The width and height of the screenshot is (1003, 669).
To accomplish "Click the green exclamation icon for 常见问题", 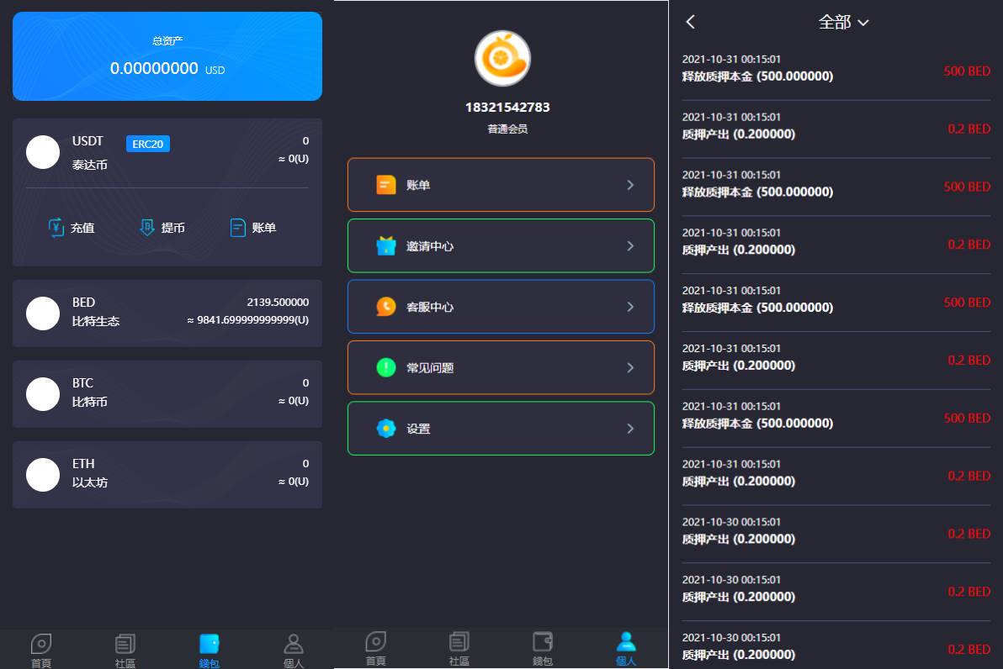I will (385, 367).
